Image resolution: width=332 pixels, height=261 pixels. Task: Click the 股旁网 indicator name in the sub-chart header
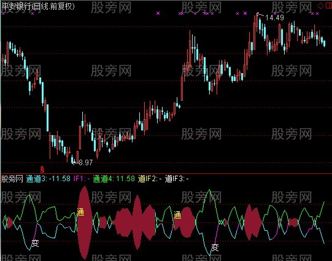pos(12,179)
